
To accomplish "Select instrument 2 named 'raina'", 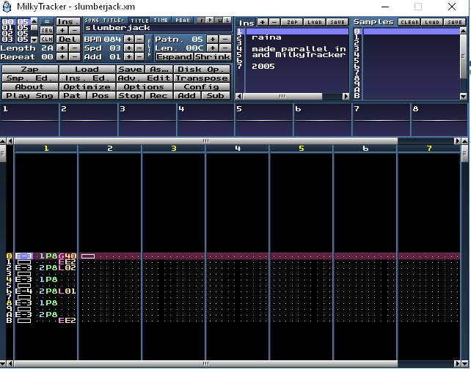I will 297,37.
